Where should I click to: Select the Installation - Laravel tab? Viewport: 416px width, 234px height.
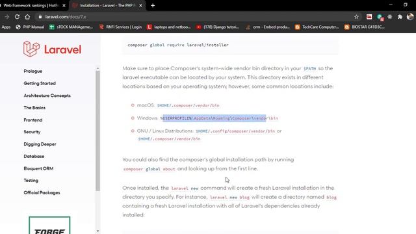(x=107, y=5)
